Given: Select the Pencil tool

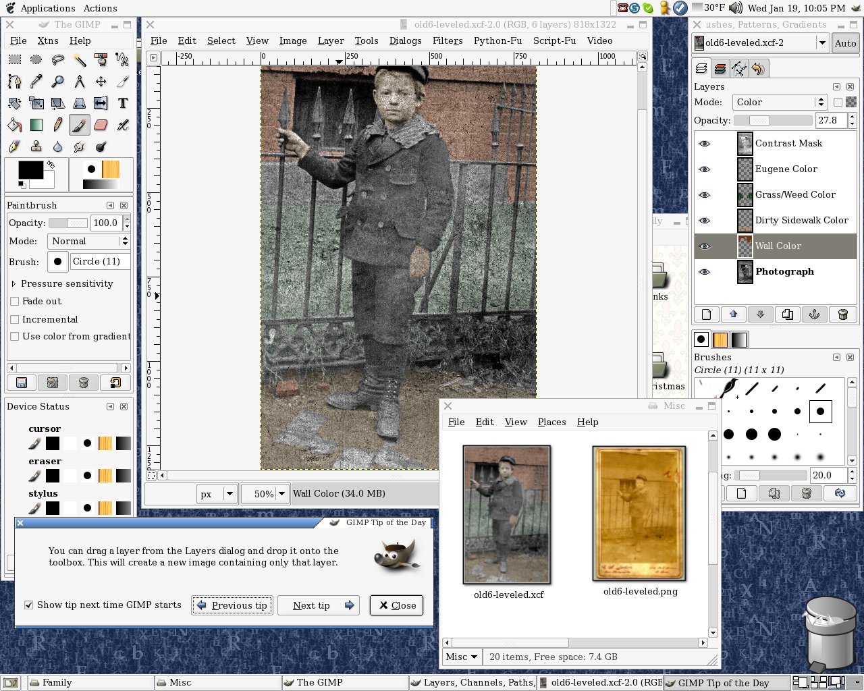Looking at the screenshot, I should 58,125.
